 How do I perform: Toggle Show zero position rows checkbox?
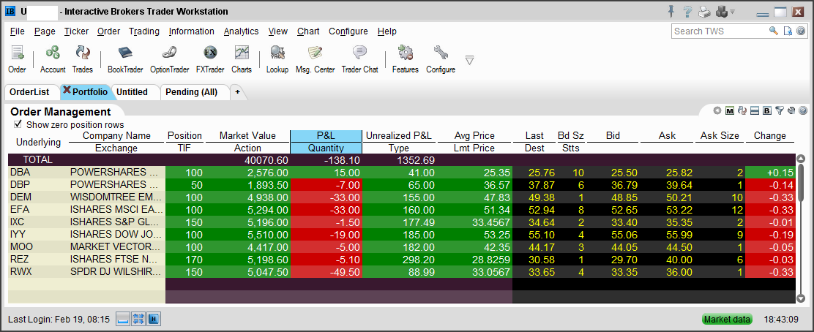[18, 124]
